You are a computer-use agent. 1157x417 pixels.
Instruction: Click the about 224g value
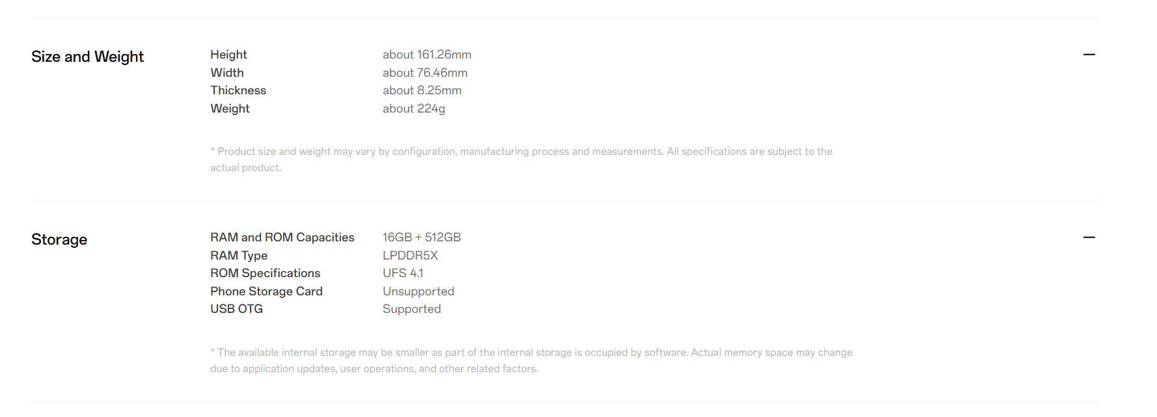(414, 109)
